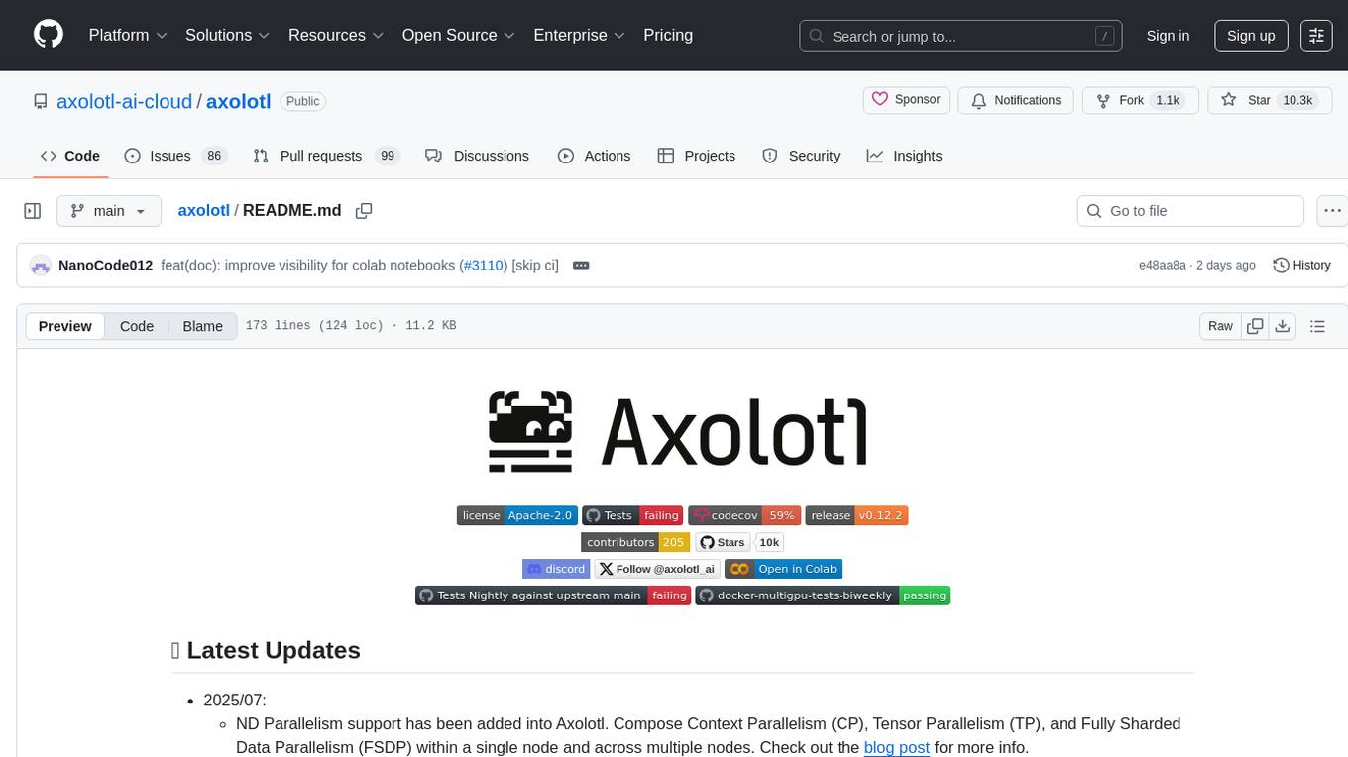The width and height of the screenshot is (1348, 757).
Task: Open the Security tab
Action: [802, 156]
